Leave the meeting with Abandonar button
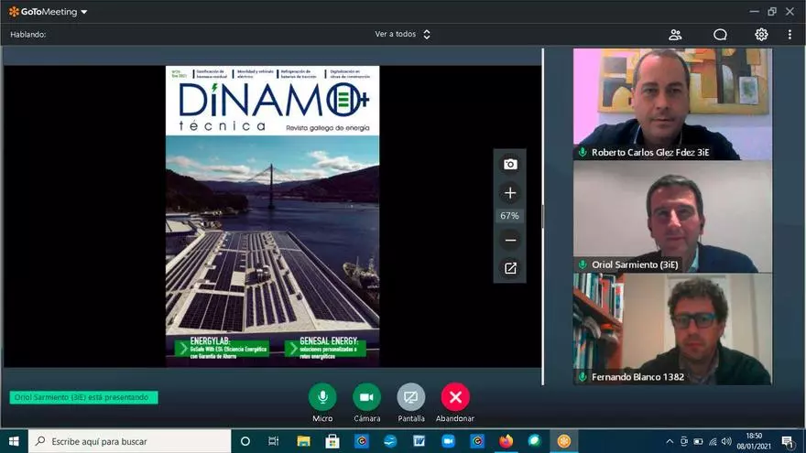Image resolution: width=806 pixels, height=453 pixels. pos(455,397)
